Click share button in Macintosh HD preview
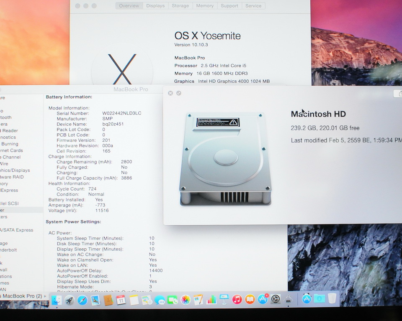Image resolution: width=402 pixels, height=321 pixels. 398,94
